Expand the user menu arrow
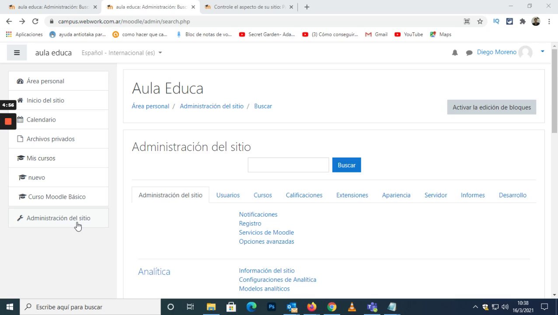Image resolution: width=558 pixels, height=315 pixels. coord(543,52)
